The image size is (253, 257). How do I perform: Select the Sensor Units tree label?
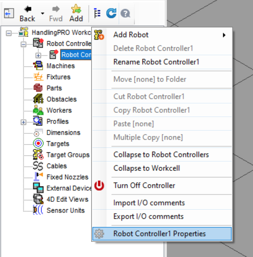coord(66,210)
